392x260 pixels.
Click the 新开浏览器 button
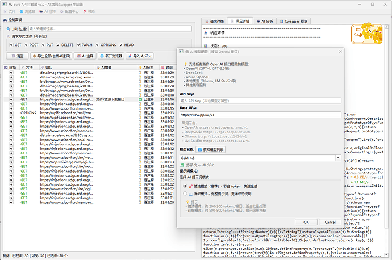point(111,56)
